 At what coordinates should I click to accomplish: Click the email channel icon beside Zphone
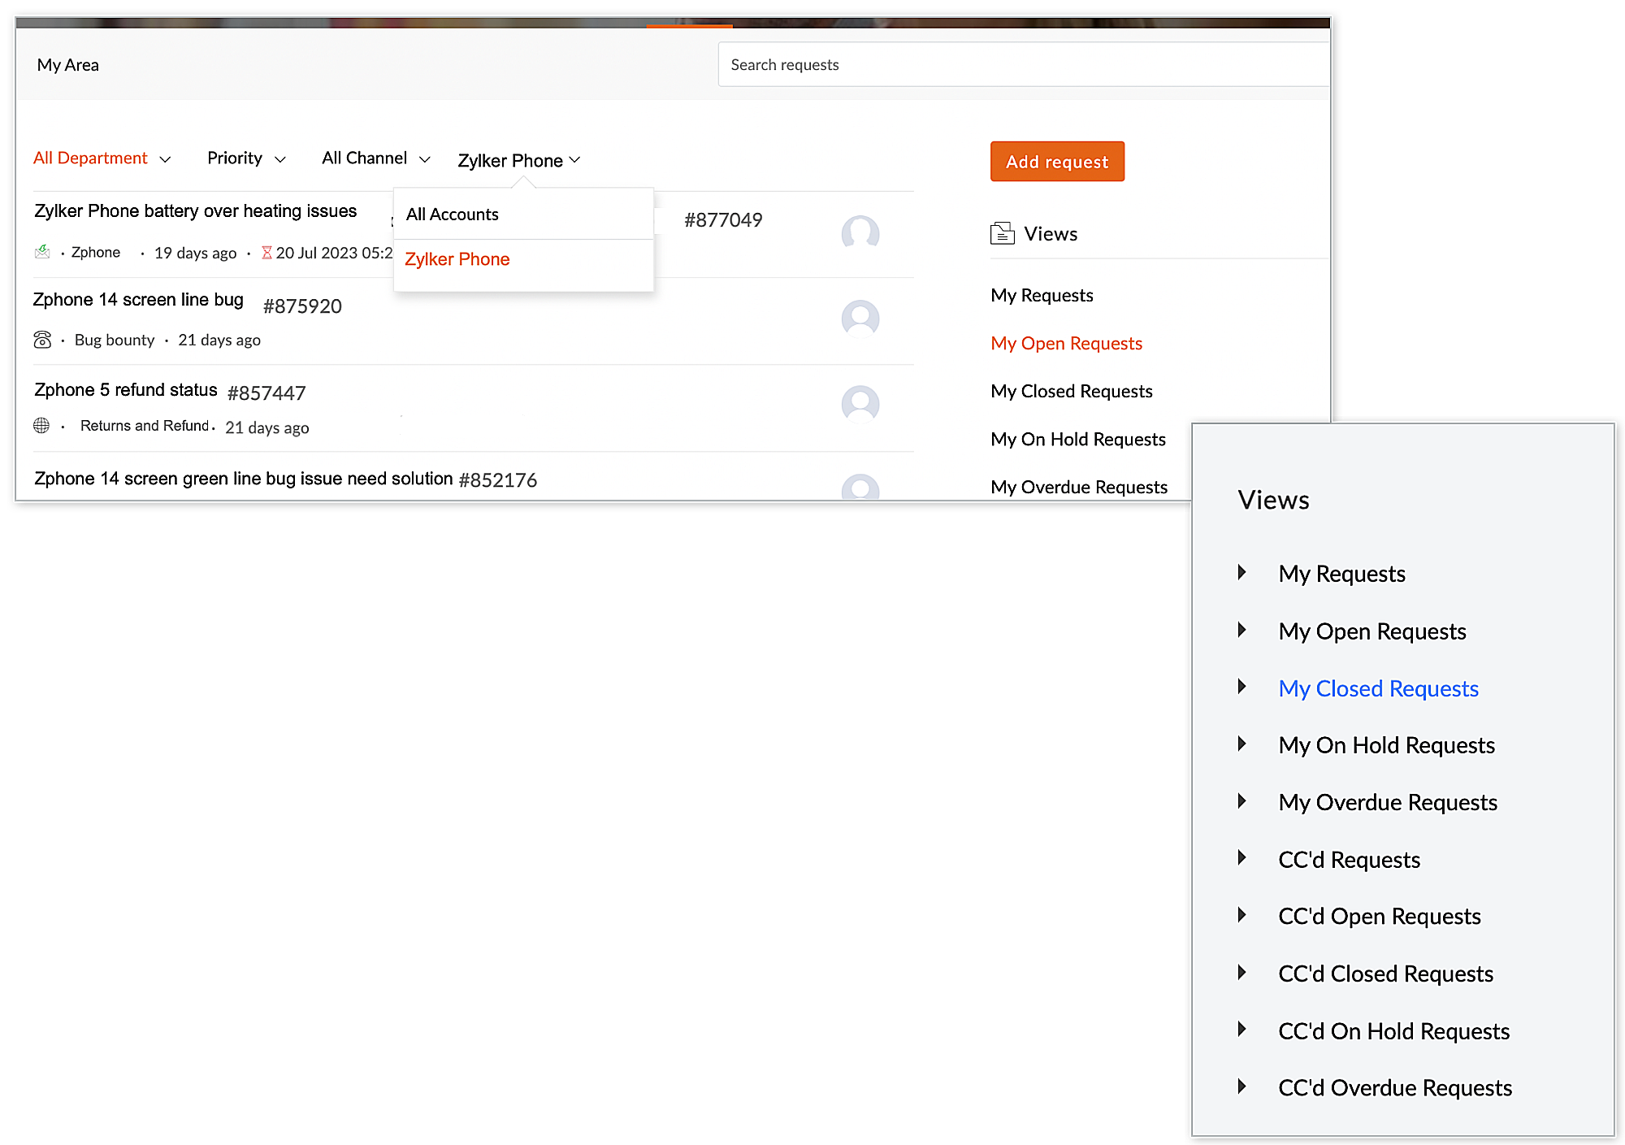pos(42,252)
